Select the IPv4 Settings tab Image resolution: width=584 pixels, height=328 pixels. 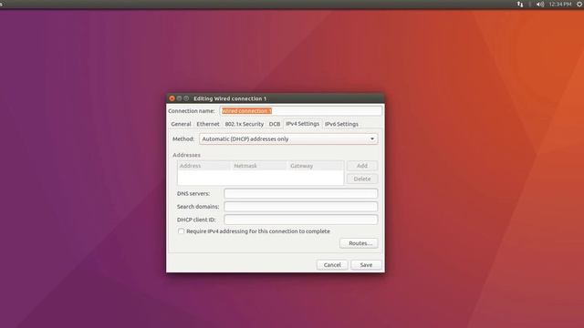coord(302,124)
